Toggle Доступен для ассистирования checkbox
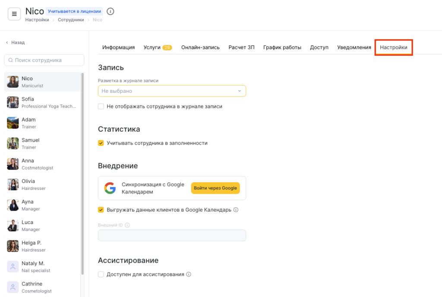 (x=101, y=274)
